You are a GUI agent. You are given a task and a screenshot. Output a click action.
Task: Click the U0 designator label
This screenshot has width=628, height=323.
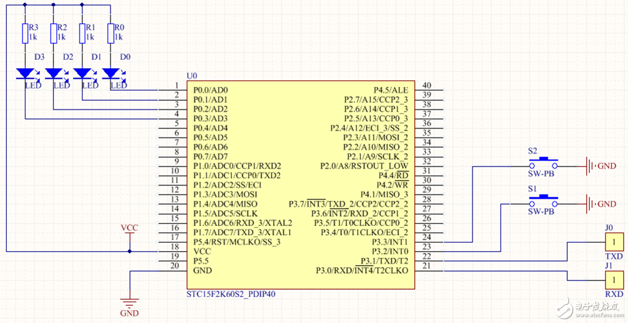(191, 75)
